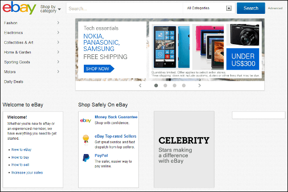Go to previous carousel slide arrow

point(140,85)
